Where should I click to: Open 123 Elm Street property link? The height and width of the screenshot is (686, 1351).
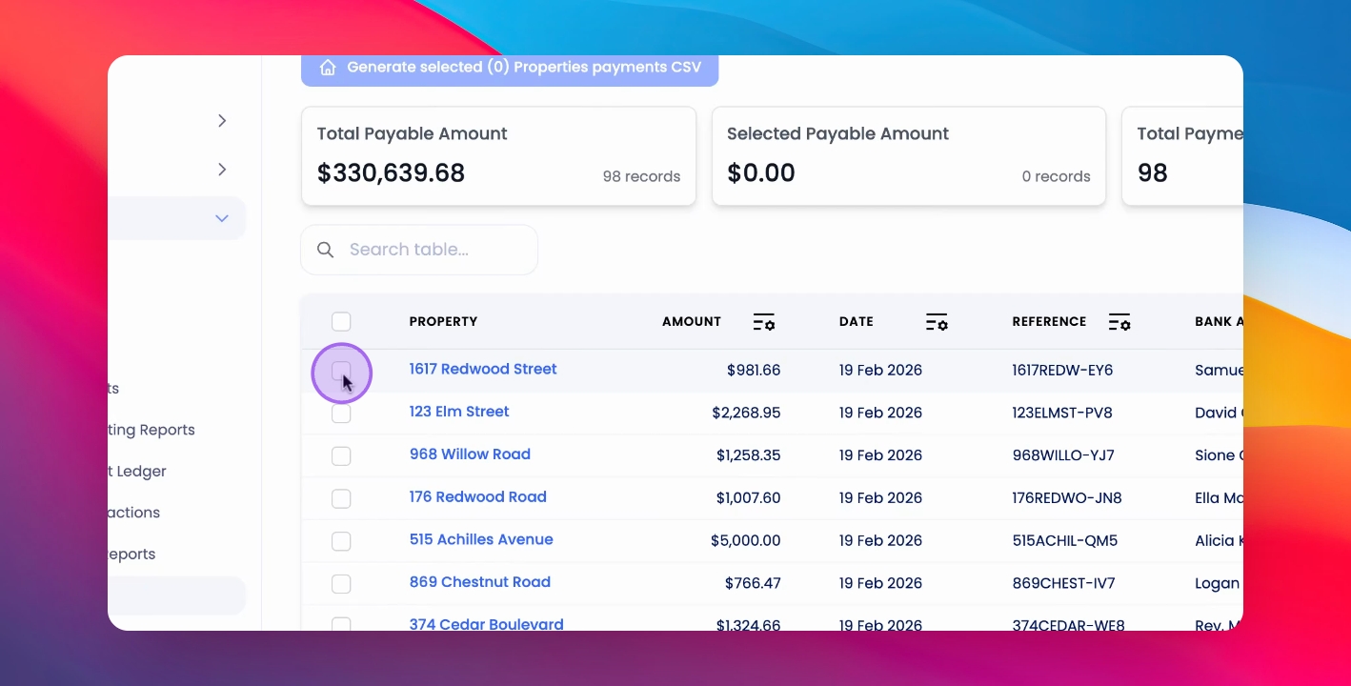pos(459,412)
